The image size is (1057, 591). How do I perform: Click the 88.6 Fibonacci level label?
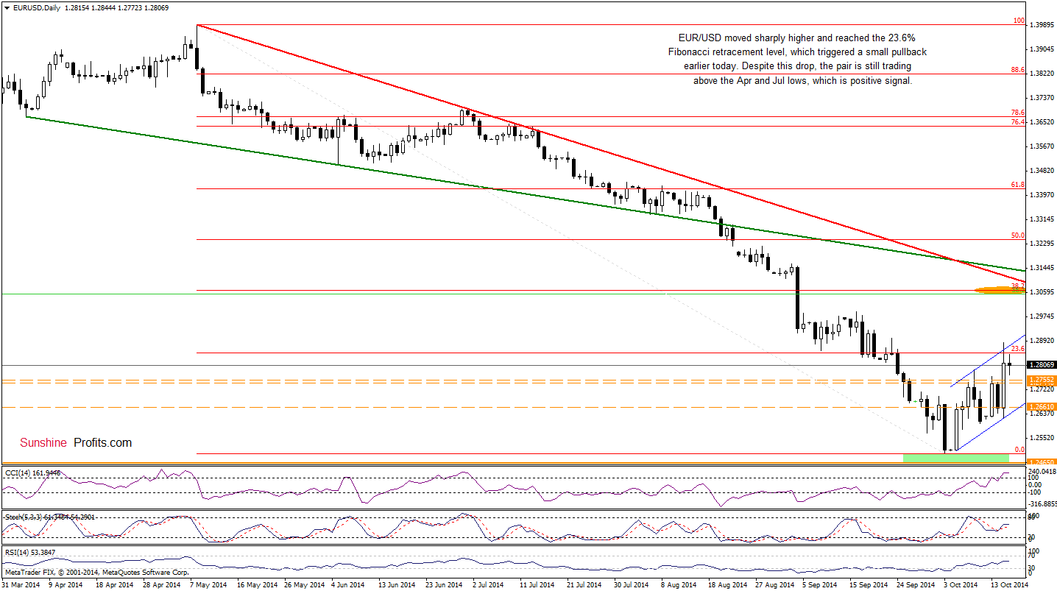point(1018,69)
